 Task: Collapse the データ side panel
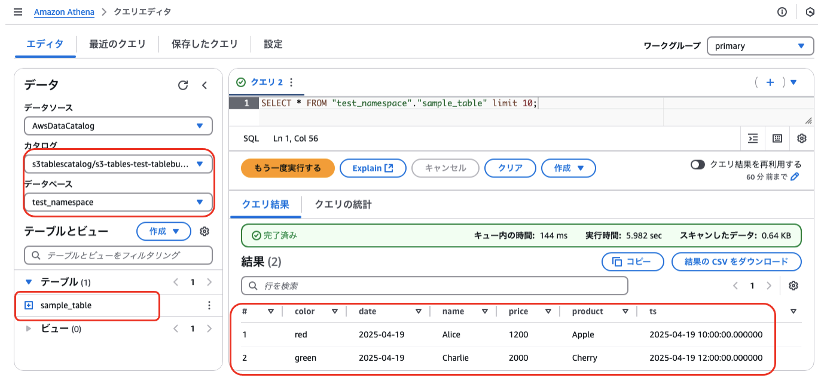point(204,85)
